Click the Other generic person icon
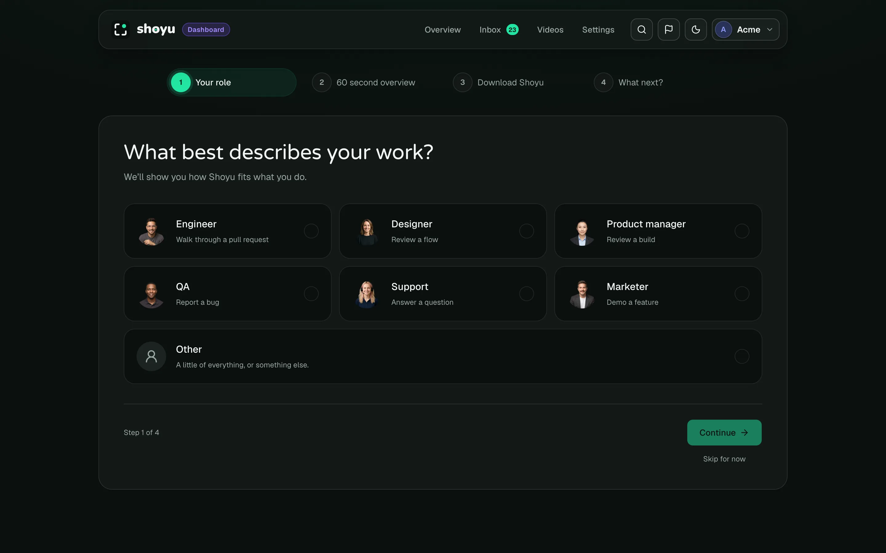 (x=151, y=356)
